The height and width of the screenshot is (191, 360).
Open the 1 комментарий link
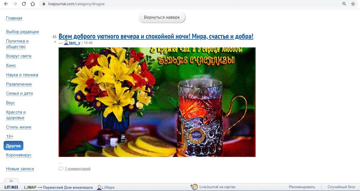click(77, 169)
